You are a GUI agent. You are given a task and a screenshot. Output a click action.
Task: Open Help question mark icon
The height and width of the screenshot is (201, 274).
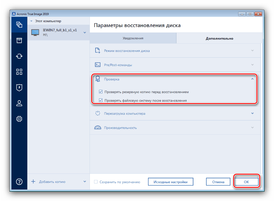pos(19,181)
